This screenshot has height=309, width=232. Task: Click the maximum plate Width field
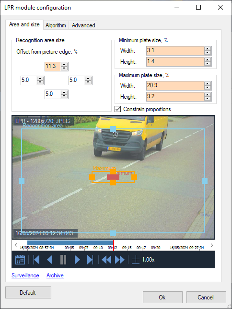pos(175,86)
